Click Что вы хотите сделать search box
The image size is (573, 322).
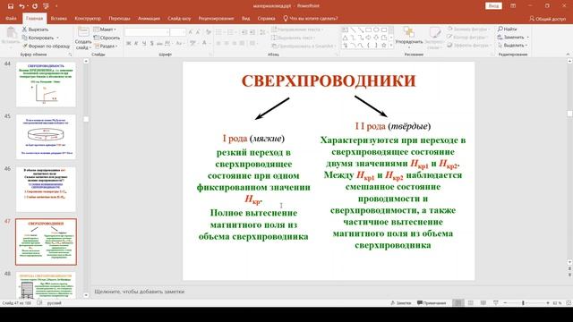pos(311,18)
